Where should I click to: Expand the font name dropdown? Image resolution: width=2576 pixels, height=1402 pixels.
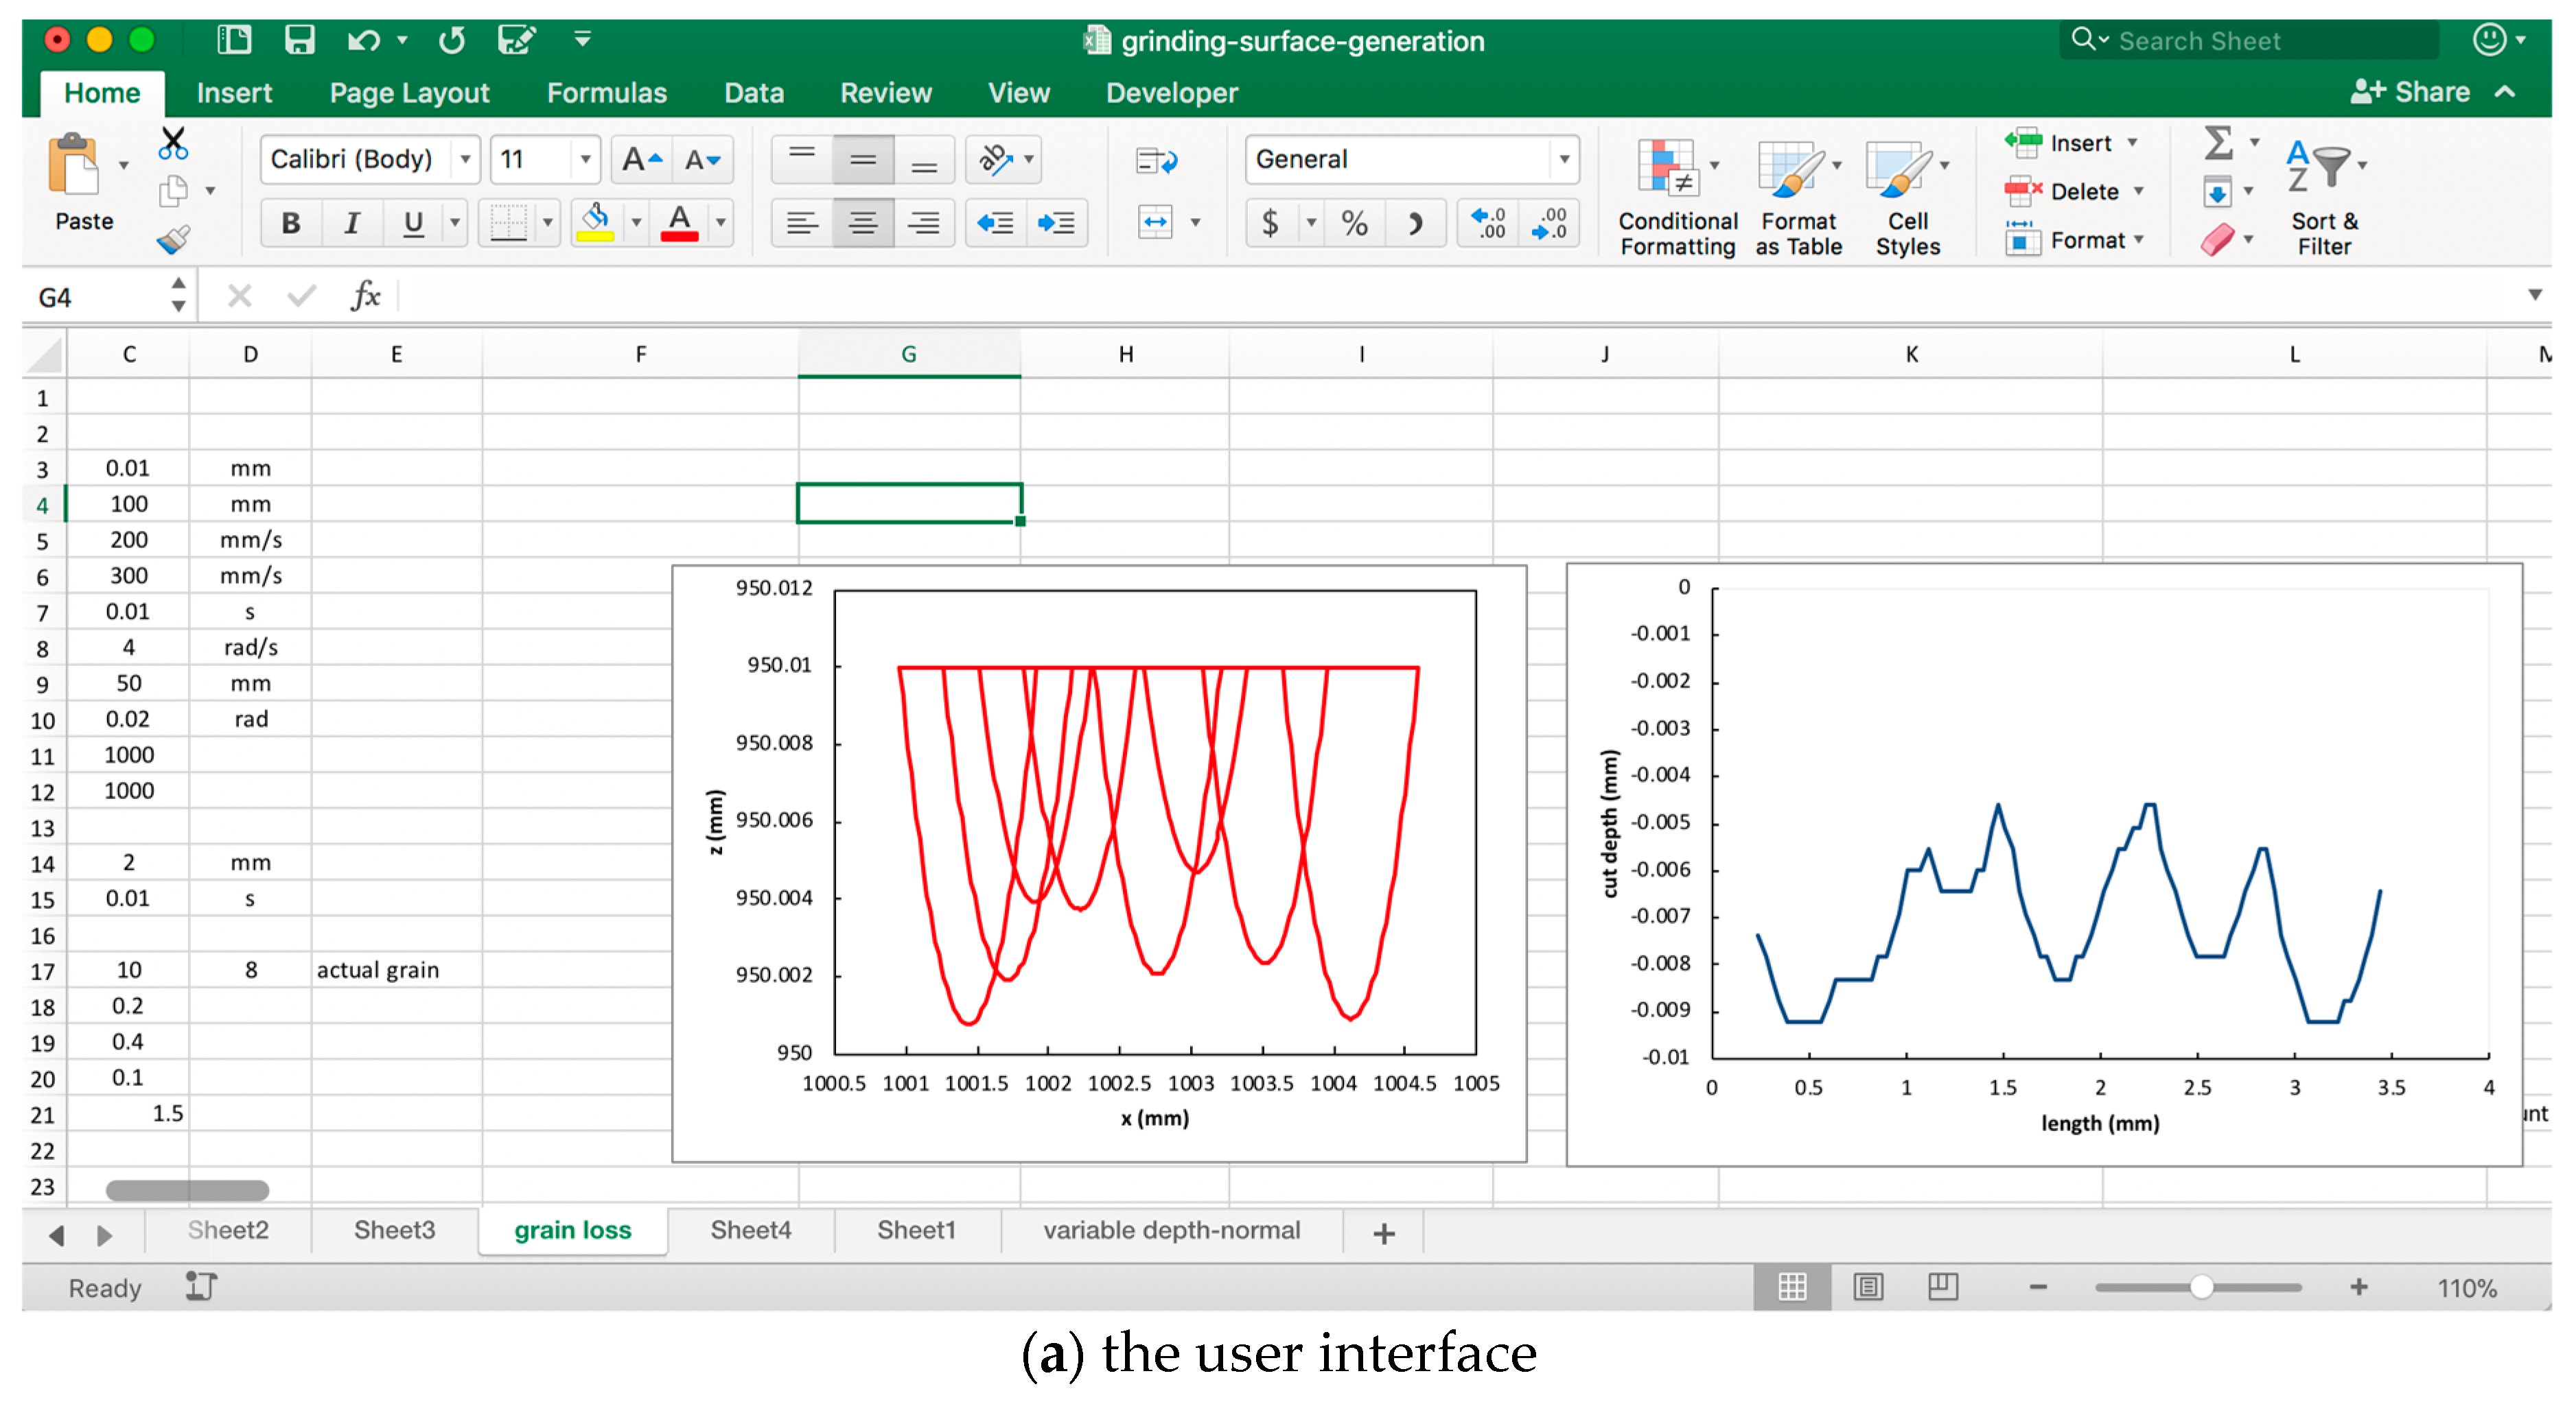pos(465,160)
